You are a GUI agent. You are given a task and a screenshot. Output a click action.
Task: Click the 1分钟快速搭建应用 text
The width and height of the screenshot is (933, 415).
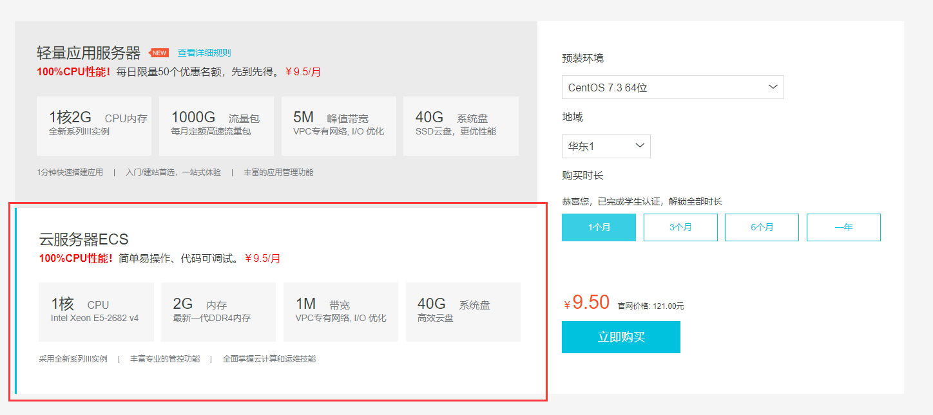coord(70,172)
